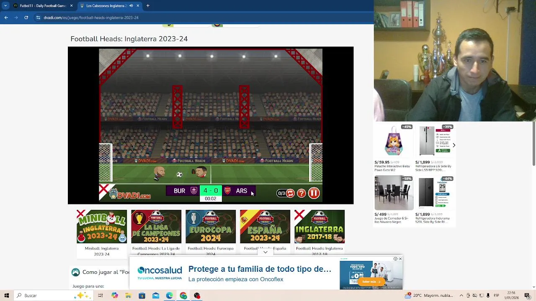Screen dimensions: 536x301
Task: View site information icon in address bar
Action: pos(38,18)
